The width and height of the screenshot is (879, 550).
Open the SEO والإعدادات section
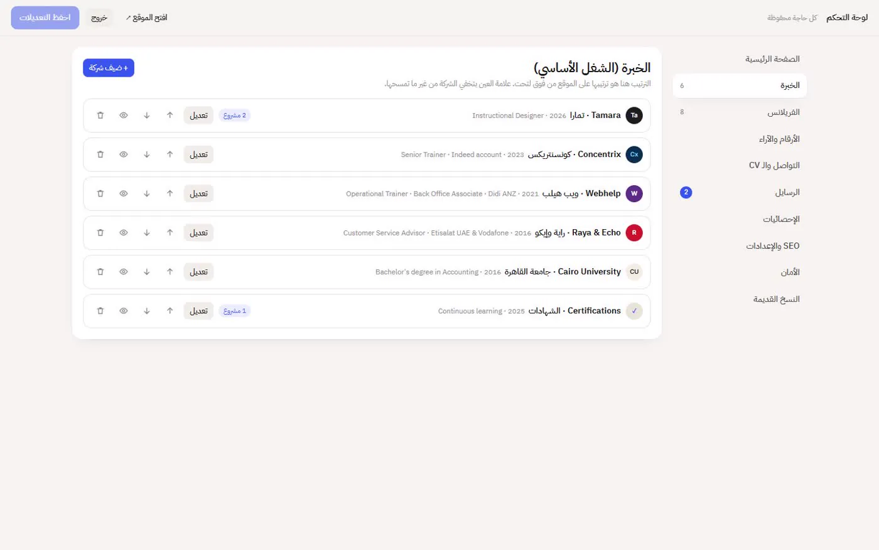740,245
